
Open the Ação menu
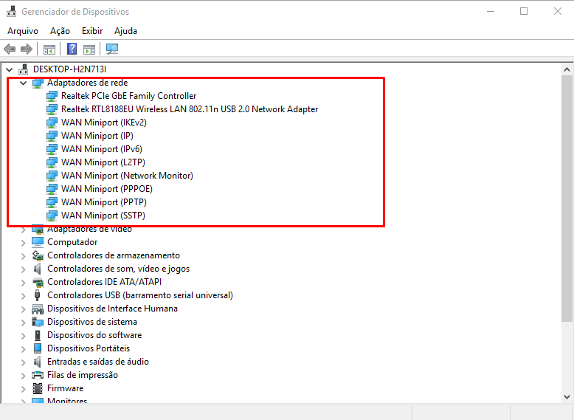60,31
